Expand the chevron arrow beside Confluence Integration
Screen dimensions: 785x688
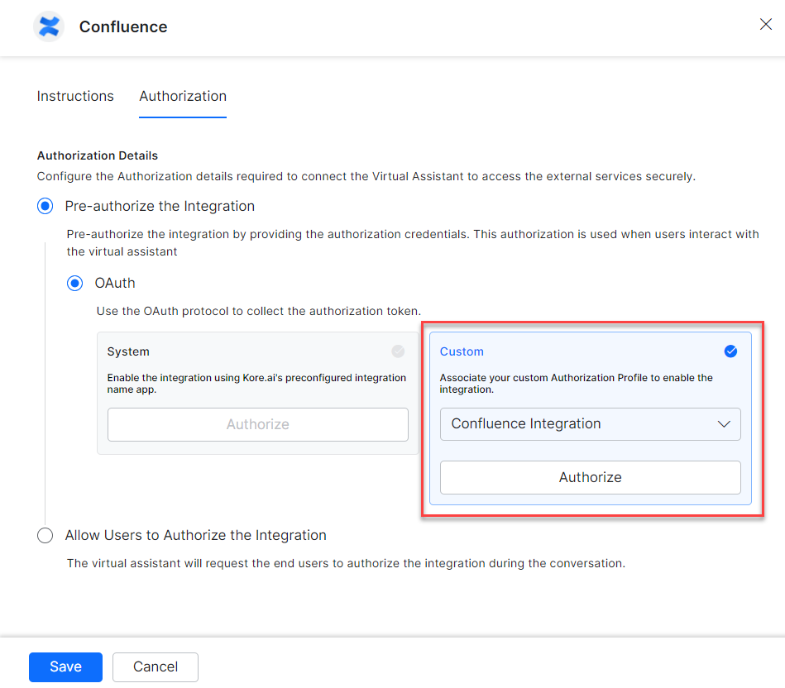[724, 424]
